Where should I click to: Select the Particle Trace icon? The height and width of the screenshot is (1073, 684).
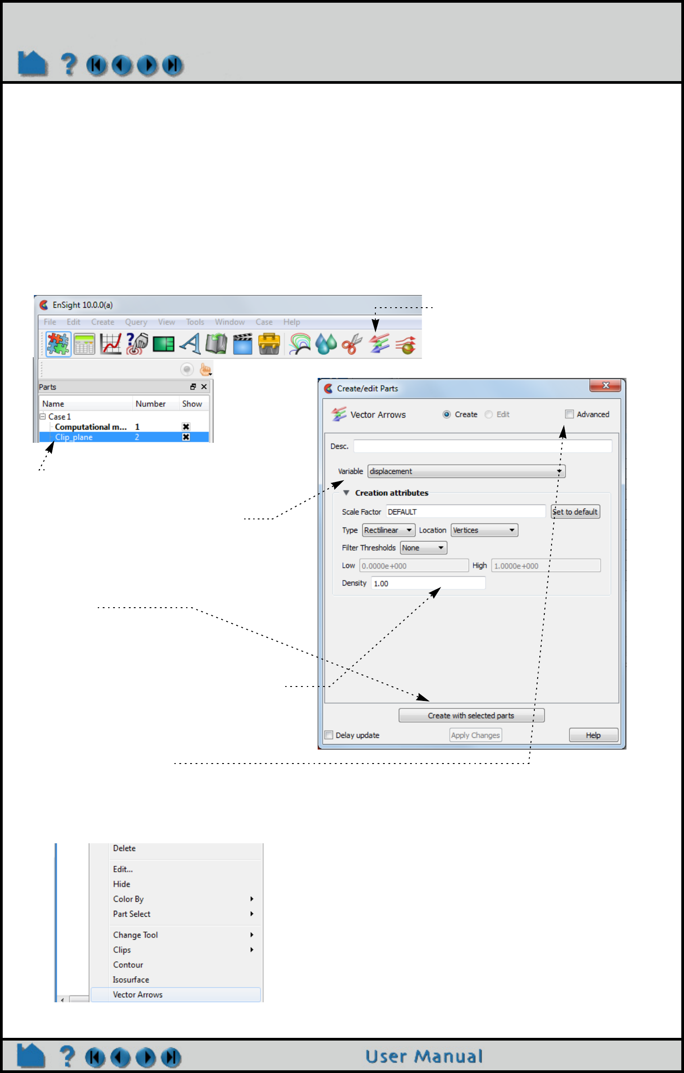(x=406, y=344)
